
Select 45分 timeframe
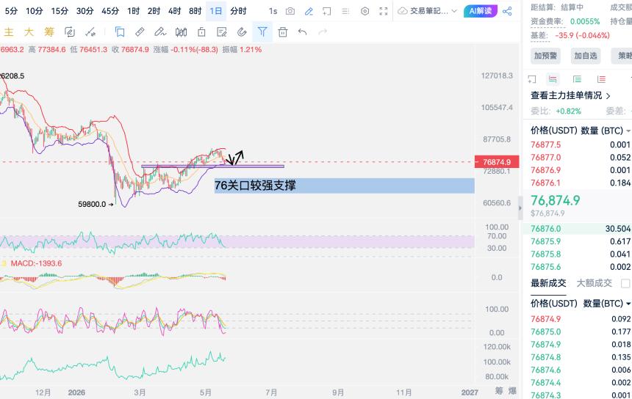[110, 11]
